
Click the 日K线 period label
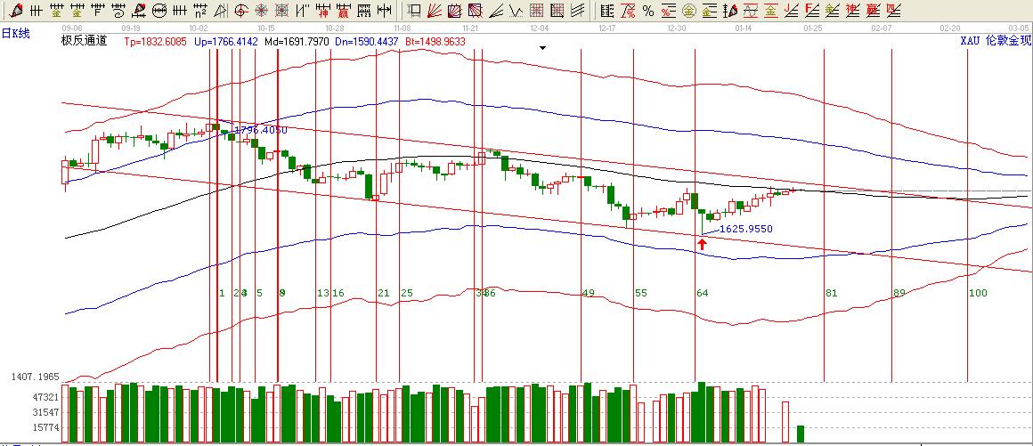click(16, 34)
